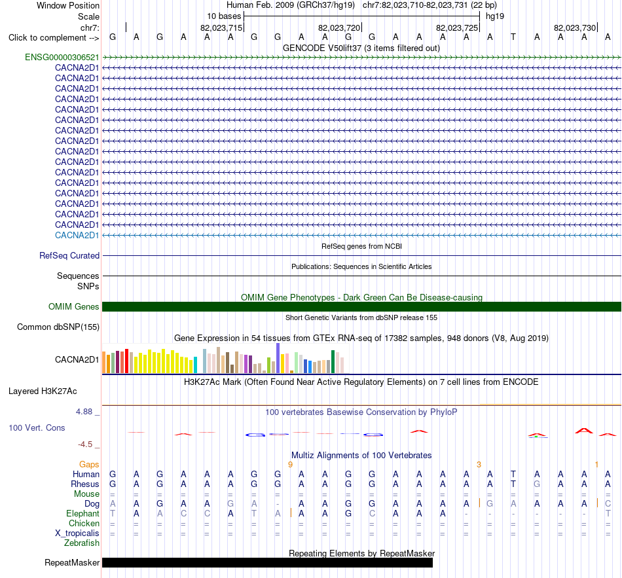Select the Scale track label
The width and height of the screenshot is (622, 578).
pos(88,16)
